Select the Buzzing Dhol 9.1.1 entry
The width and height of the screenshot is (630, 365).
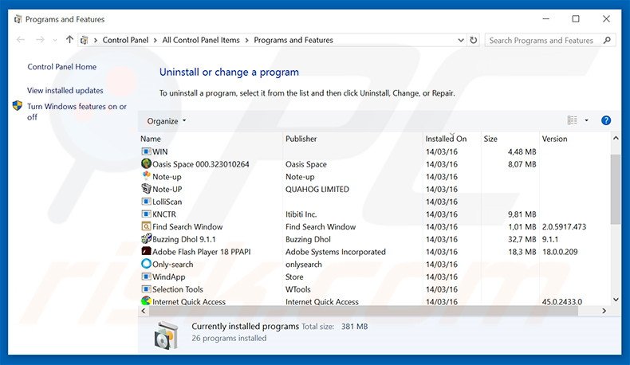coord(184,239)
